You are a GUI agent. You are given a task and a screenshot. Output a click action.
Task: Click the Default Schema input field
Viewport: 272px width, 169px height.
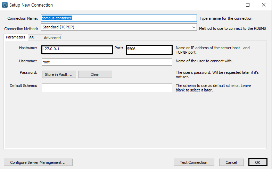click(107, 88)
